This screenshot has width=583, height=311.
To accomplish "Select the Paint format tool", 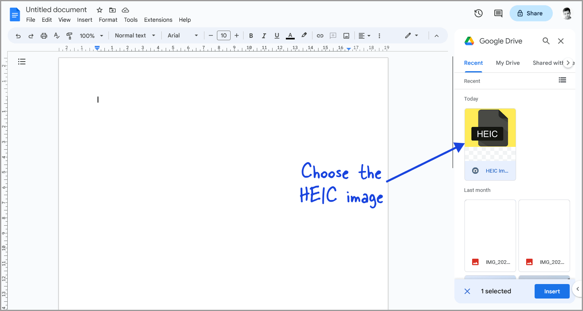I will coord(69,35).
